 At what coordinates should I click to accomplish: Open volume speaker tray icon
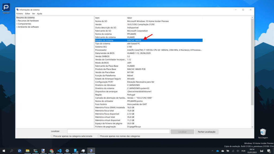coord(238,151)
